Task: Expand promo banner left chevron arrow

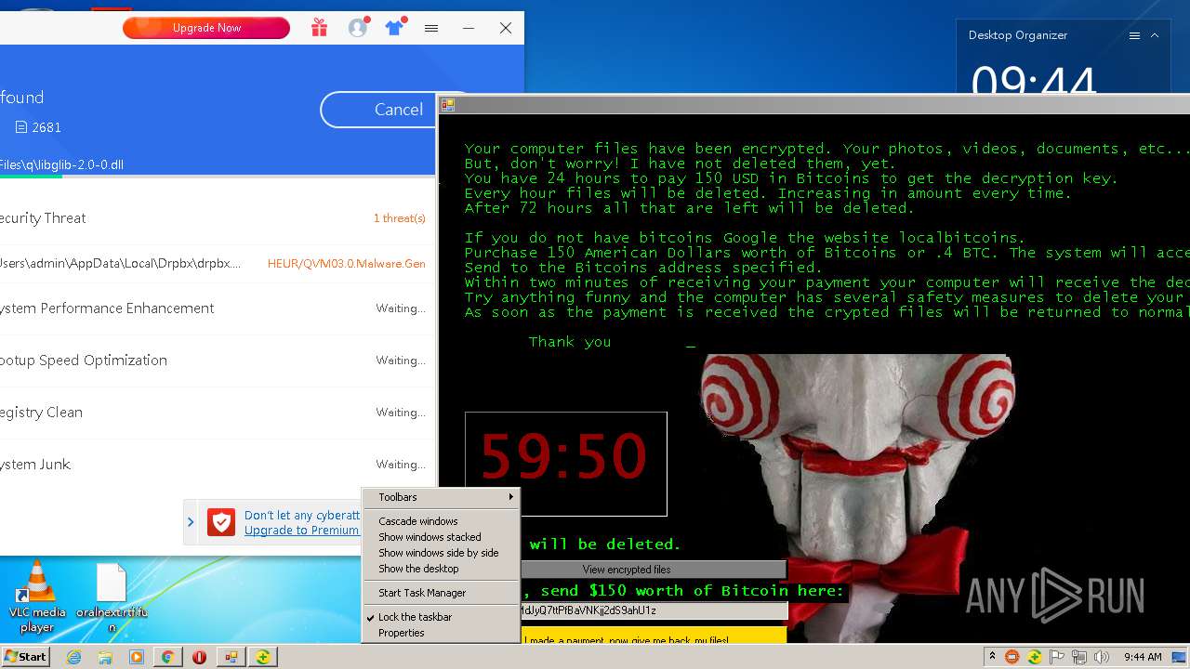Action: (191, 522)
